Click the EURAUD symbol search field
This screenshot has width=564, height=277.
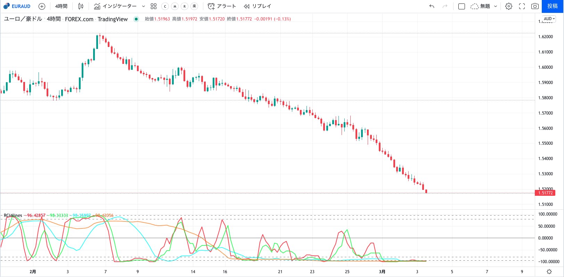pos(17,6)
